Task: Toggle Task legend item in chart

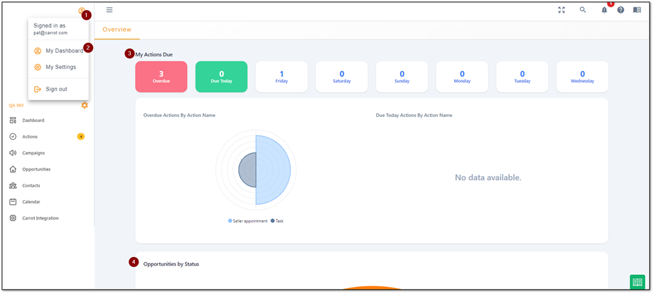Action: coord(277,221)
